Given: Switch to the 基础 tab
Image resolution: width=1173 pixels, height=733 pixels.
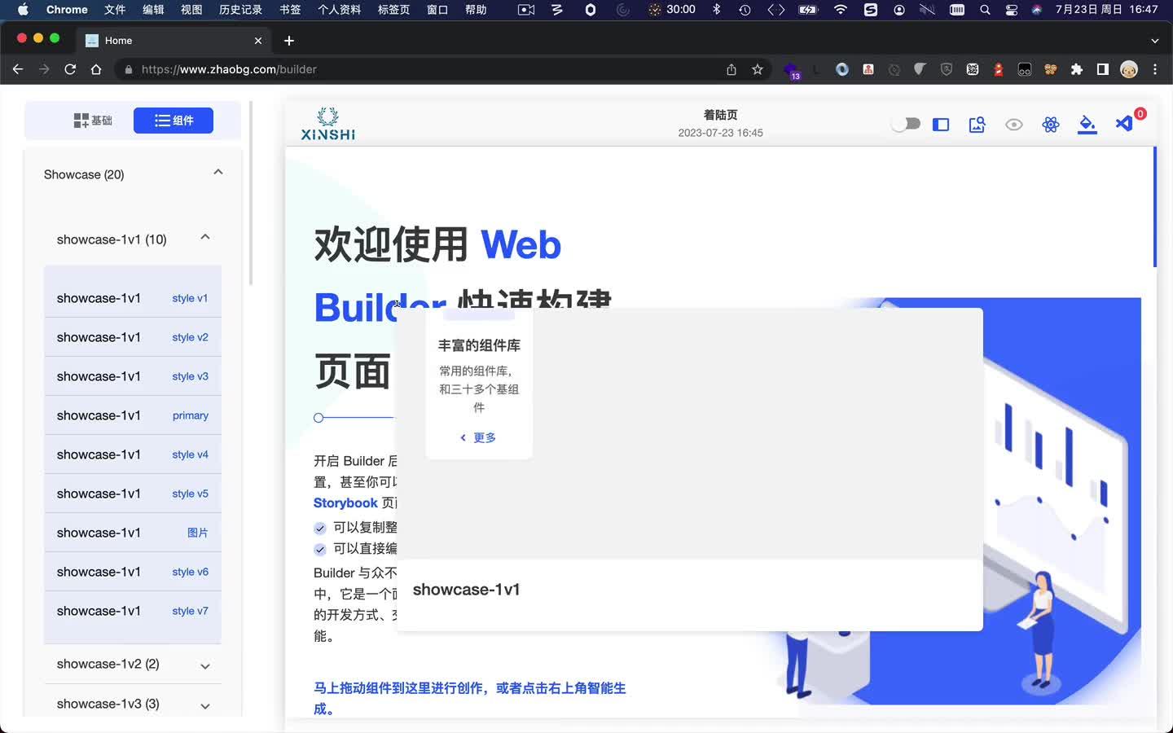Looking at the screenshot, I should pyautogui.click(x=93, y=120).
